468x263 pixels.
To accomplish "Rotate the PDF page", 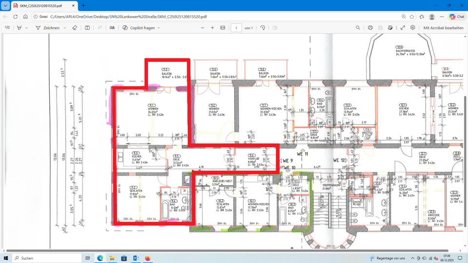I will (263, 28).
